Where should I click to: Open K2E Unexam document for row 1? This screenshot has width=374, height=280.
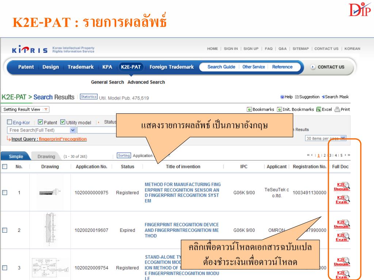click(342, 186)
